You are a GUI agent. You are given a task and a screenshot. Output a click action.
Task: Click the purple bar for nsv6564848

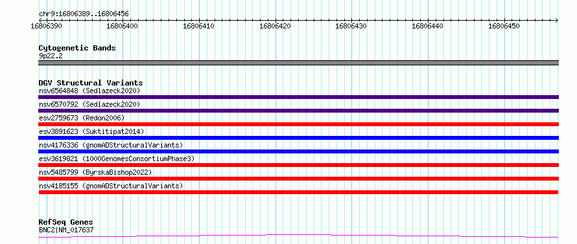click(298, 97)
